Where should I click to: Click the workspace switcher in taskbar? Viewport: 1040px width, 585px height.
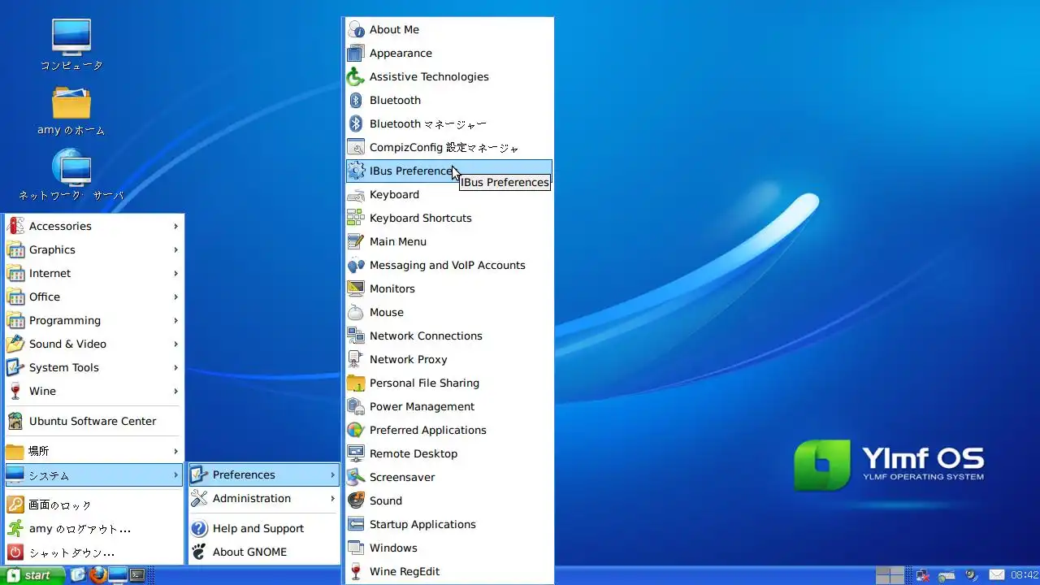pos(890,575)
